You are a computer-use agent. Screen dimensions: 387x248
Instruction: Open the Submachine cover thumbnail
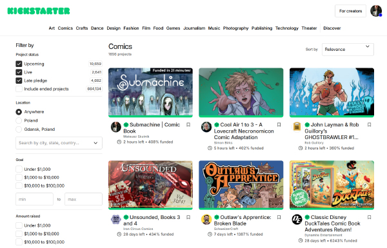150,92
